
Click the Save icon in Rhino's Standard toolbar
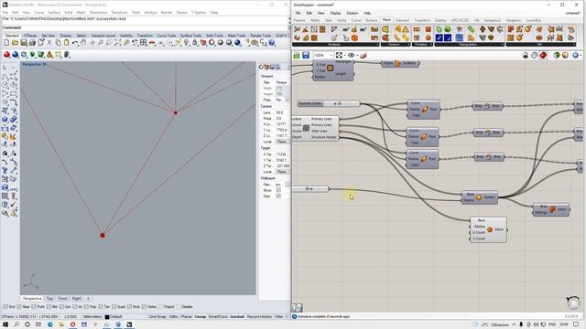(24, 43)
